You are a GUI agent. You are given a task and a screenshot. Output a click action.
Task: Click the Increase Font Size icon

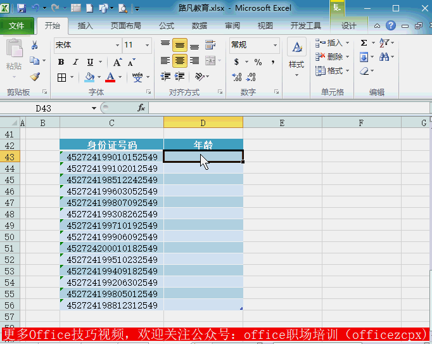119,62
